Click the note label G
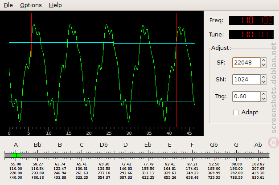Viewport: 279px width, 185px height. tap(236, 145)
